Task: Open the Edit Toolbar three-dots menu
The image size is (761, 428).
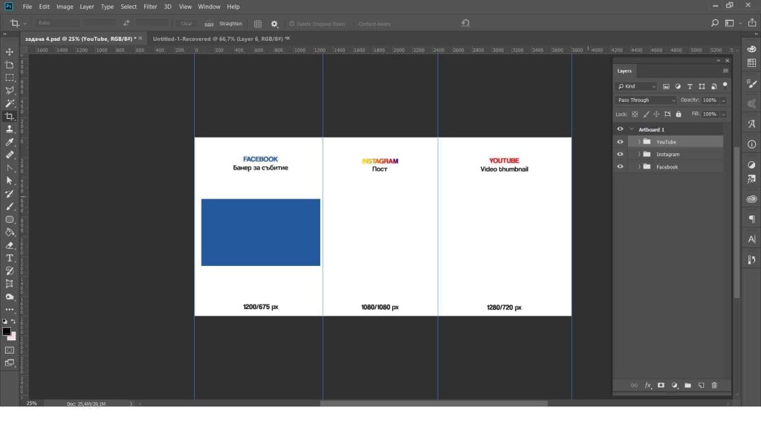Action: [x=9, y=310]
